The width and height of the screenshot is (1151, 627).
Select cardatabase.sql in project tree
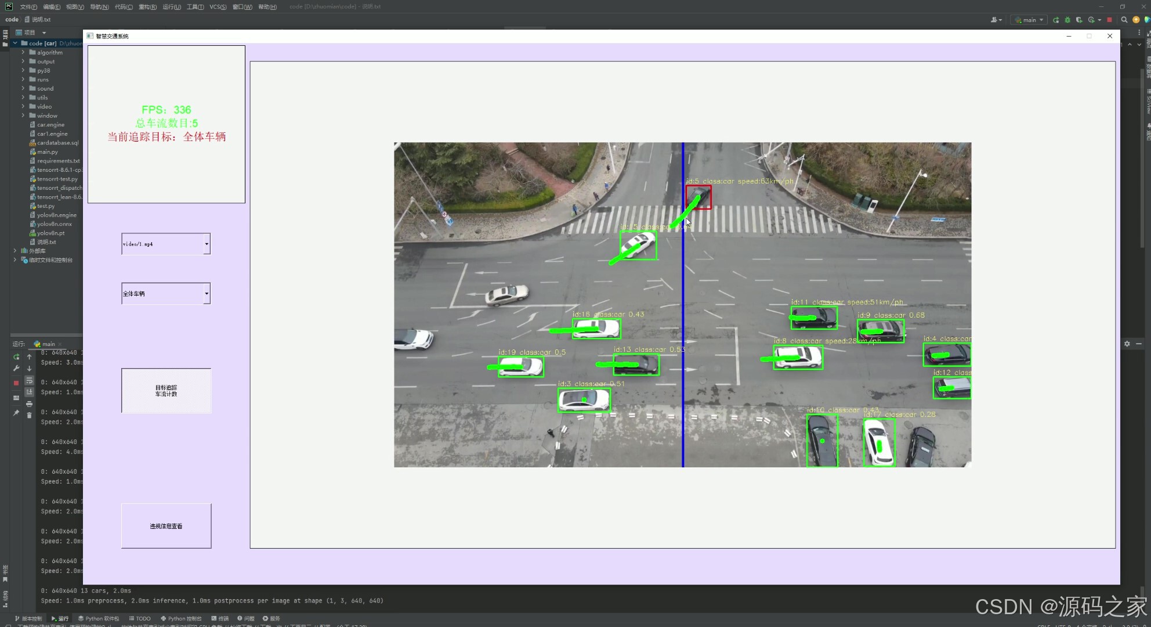pos(57,143)
